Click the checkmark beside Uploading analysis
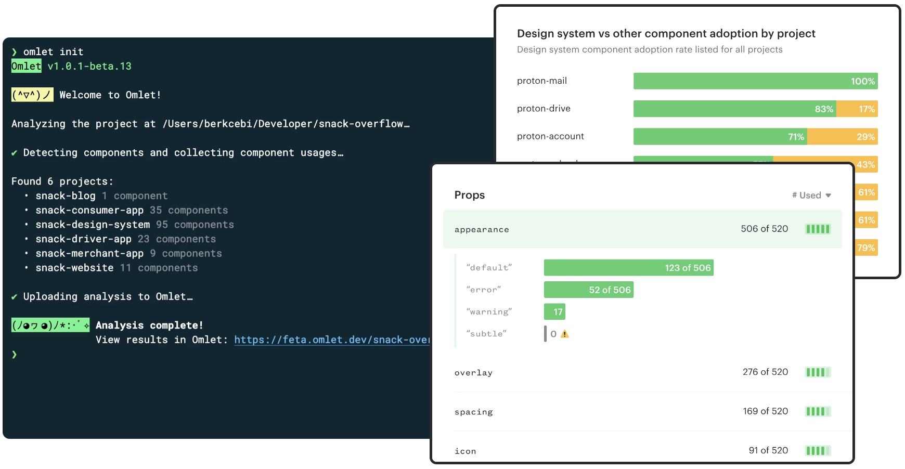The width and height of the screenshot is (905, 469). pyautogui.click(x=15, y=297)
